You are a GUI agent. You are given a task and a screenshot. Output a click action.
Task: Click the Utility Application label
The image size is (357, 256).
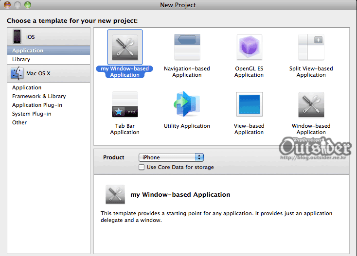(187, 126)
